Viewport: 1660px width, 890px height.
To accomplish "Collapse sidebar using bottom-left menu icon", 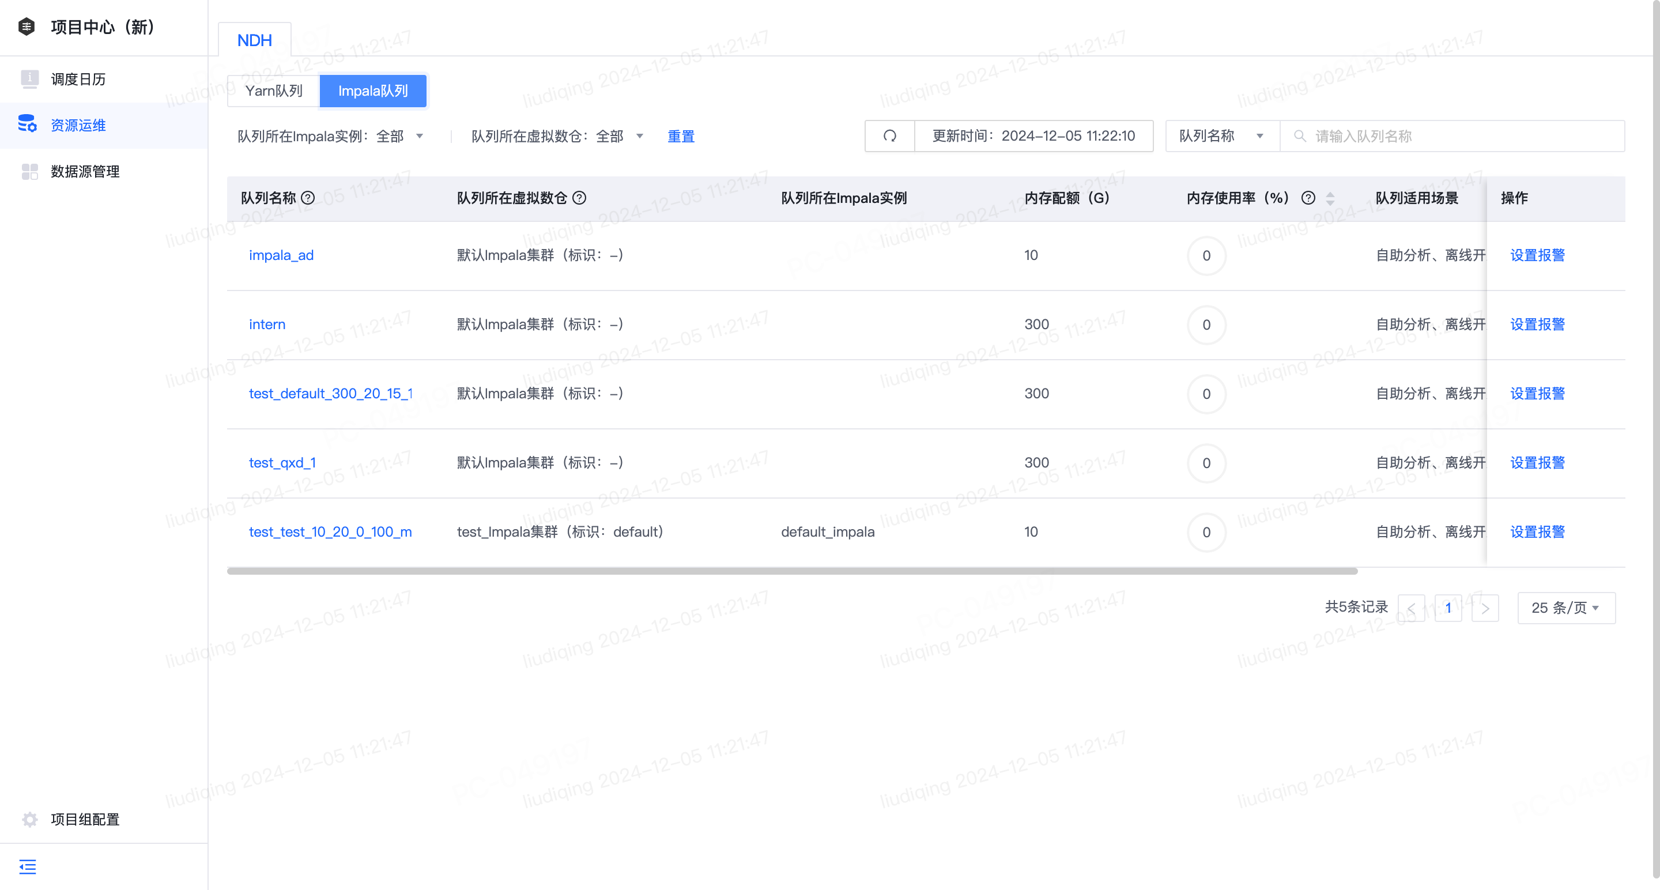I will 28,867.
